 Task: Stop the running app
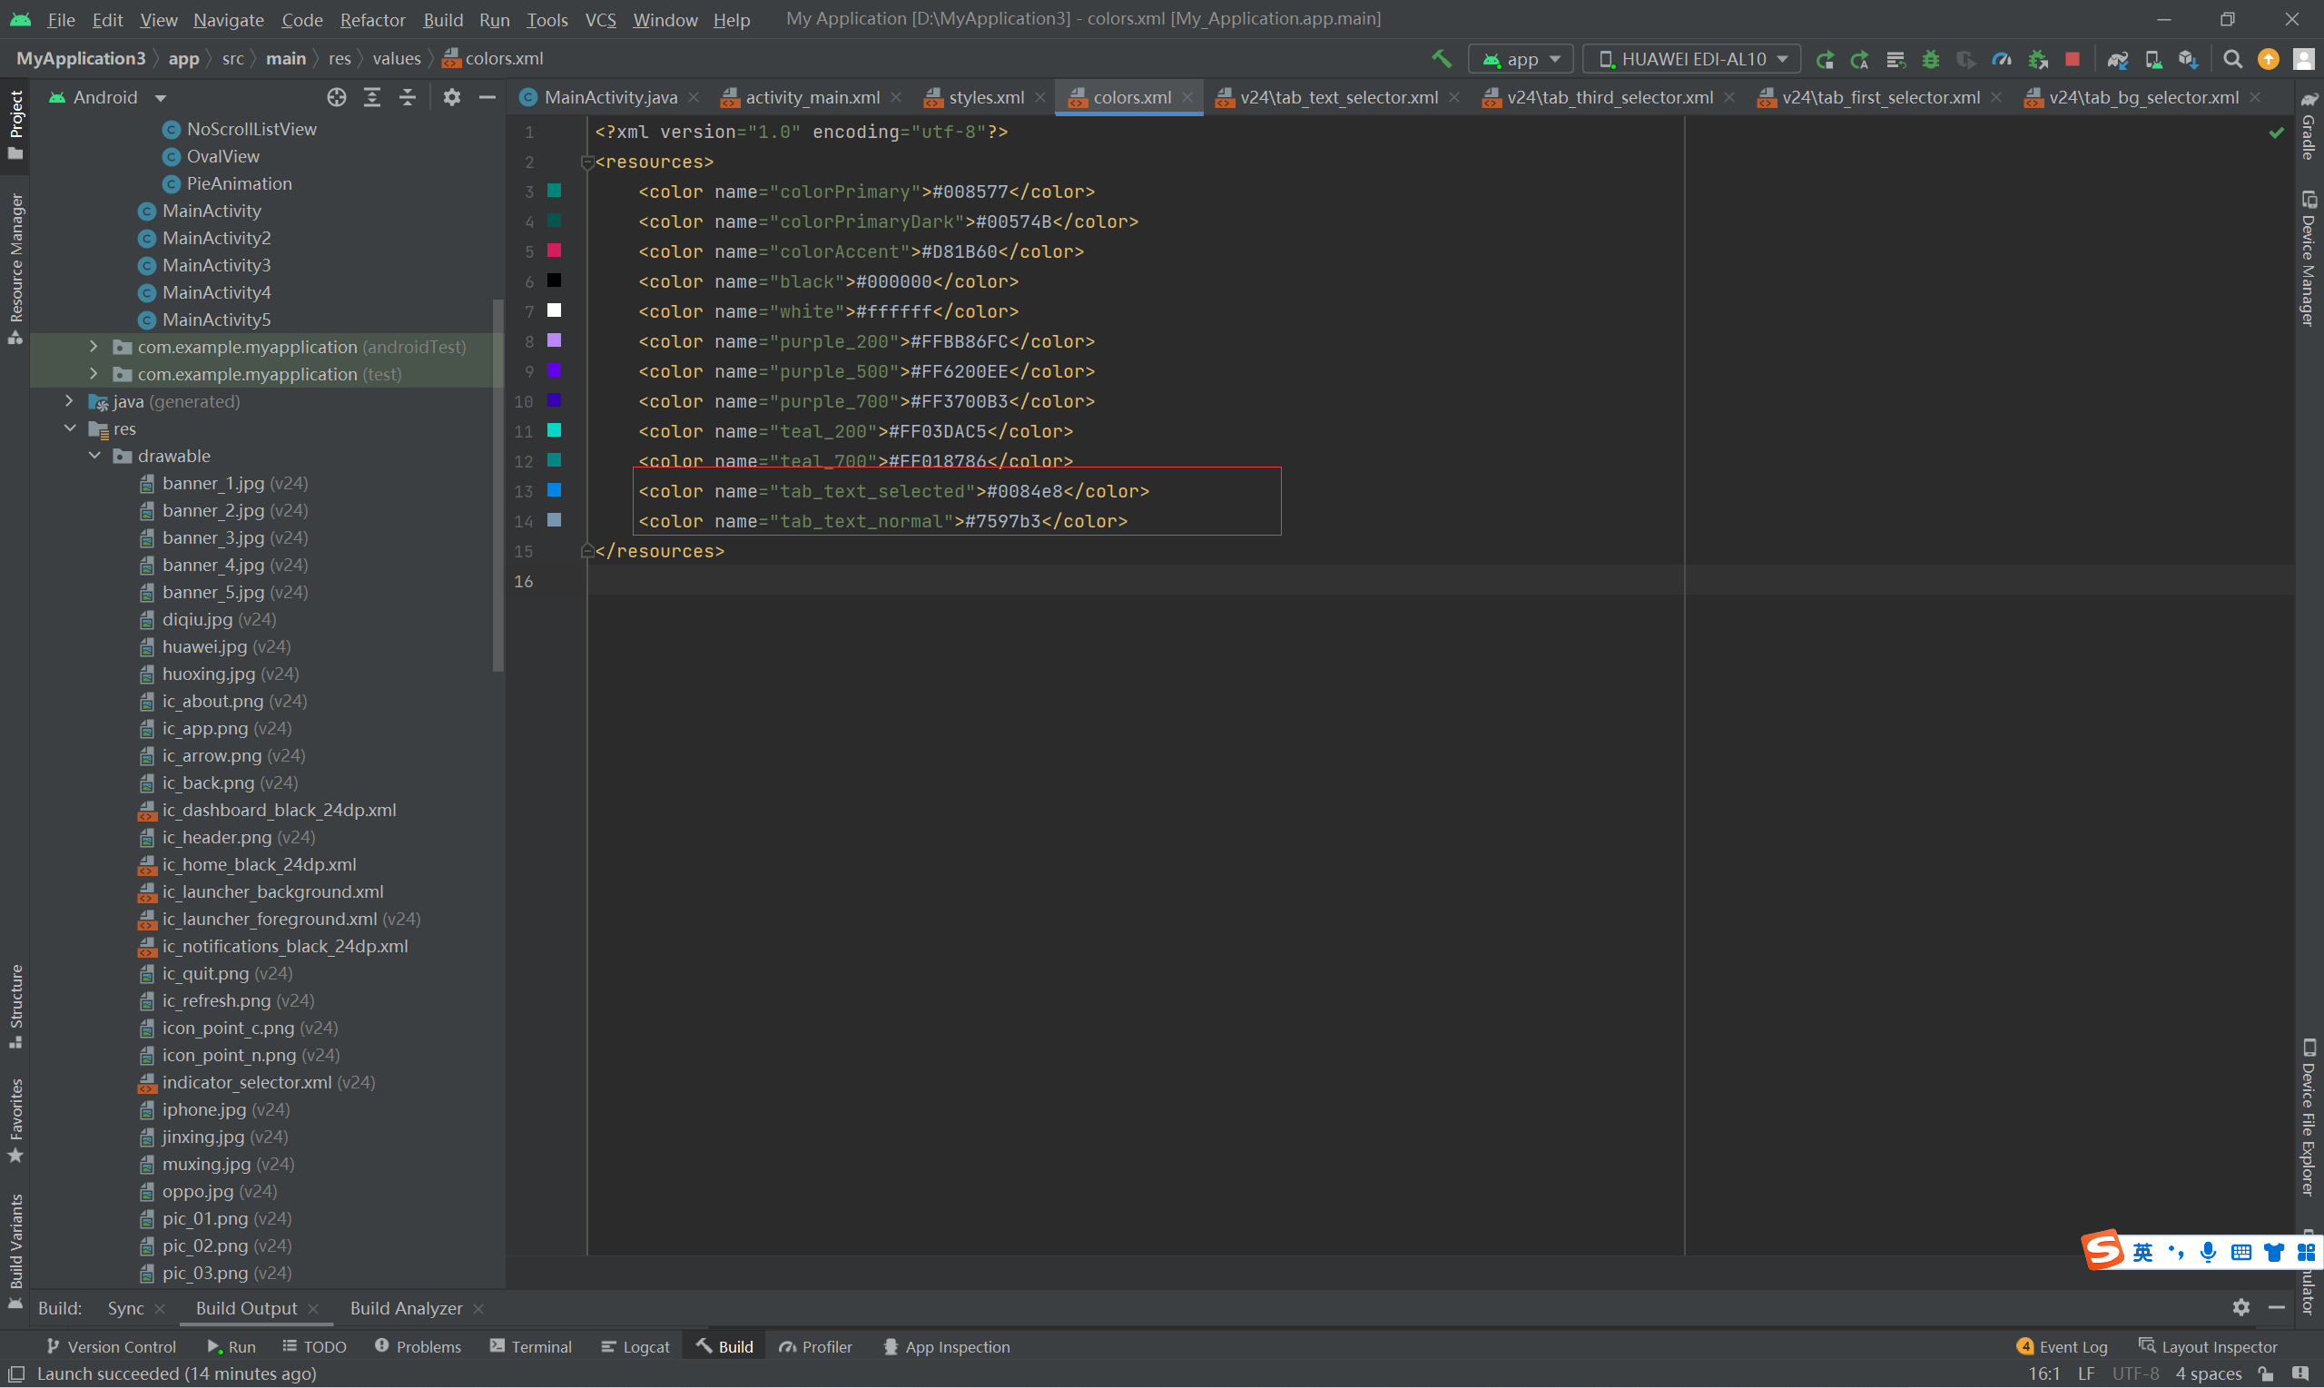click(x=2073, y=59)
